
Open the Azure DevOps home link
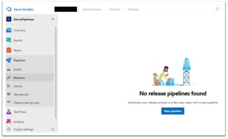pos(23,9)
